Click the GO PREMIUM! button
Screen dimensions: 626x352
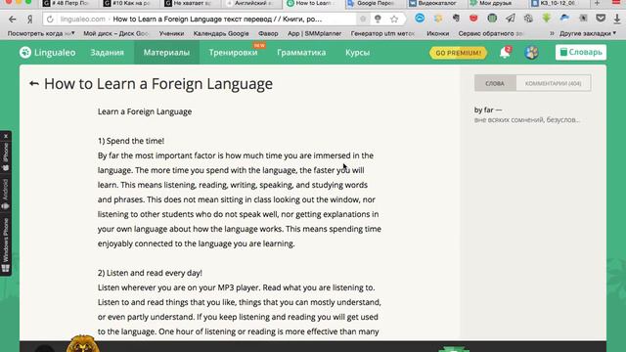coord(459,53)
